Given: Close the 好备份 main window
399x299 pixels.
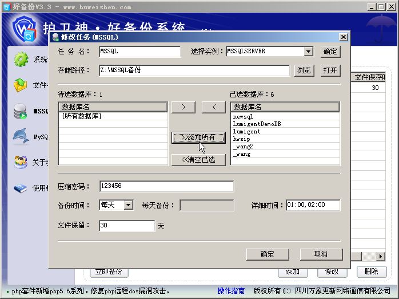Looking at the screenshot, I should (392, 7).
